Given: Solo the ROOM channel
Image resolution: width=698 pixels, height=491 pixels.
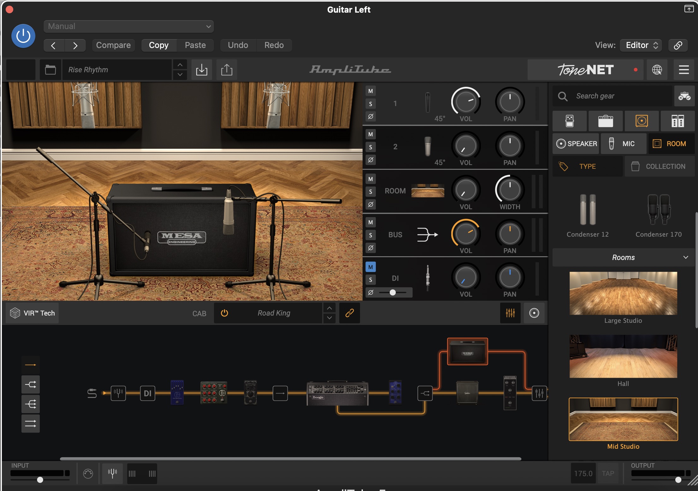Looking at the screenshot, I should coord(370,192).
